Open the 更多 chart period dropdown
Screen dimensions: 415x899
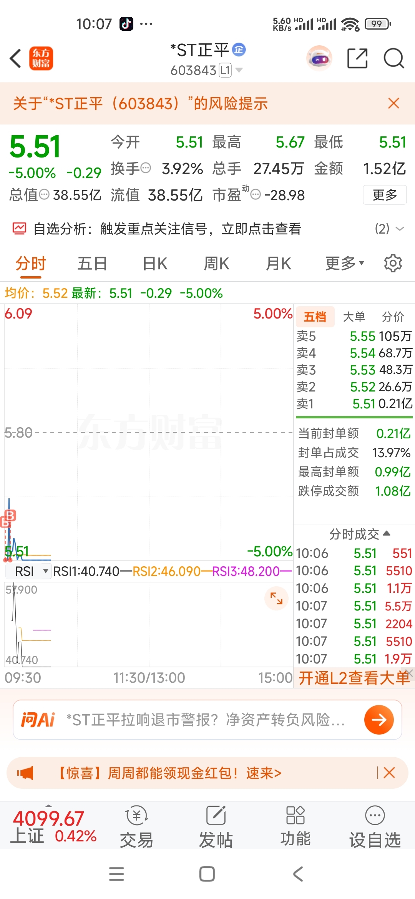coord(345,264)
